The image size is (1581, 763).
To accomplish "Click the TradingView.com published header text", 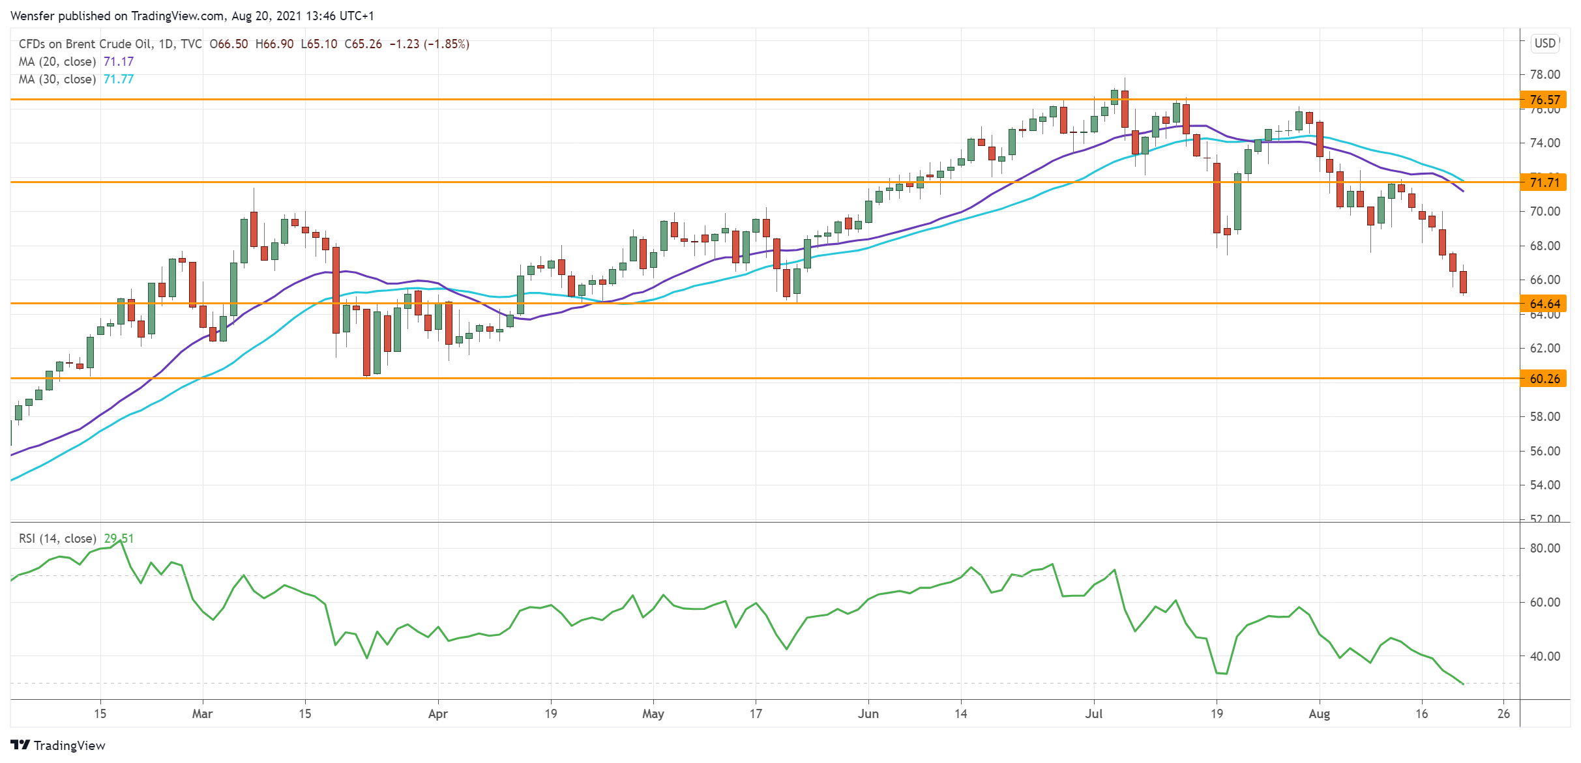I will (178, 16).
